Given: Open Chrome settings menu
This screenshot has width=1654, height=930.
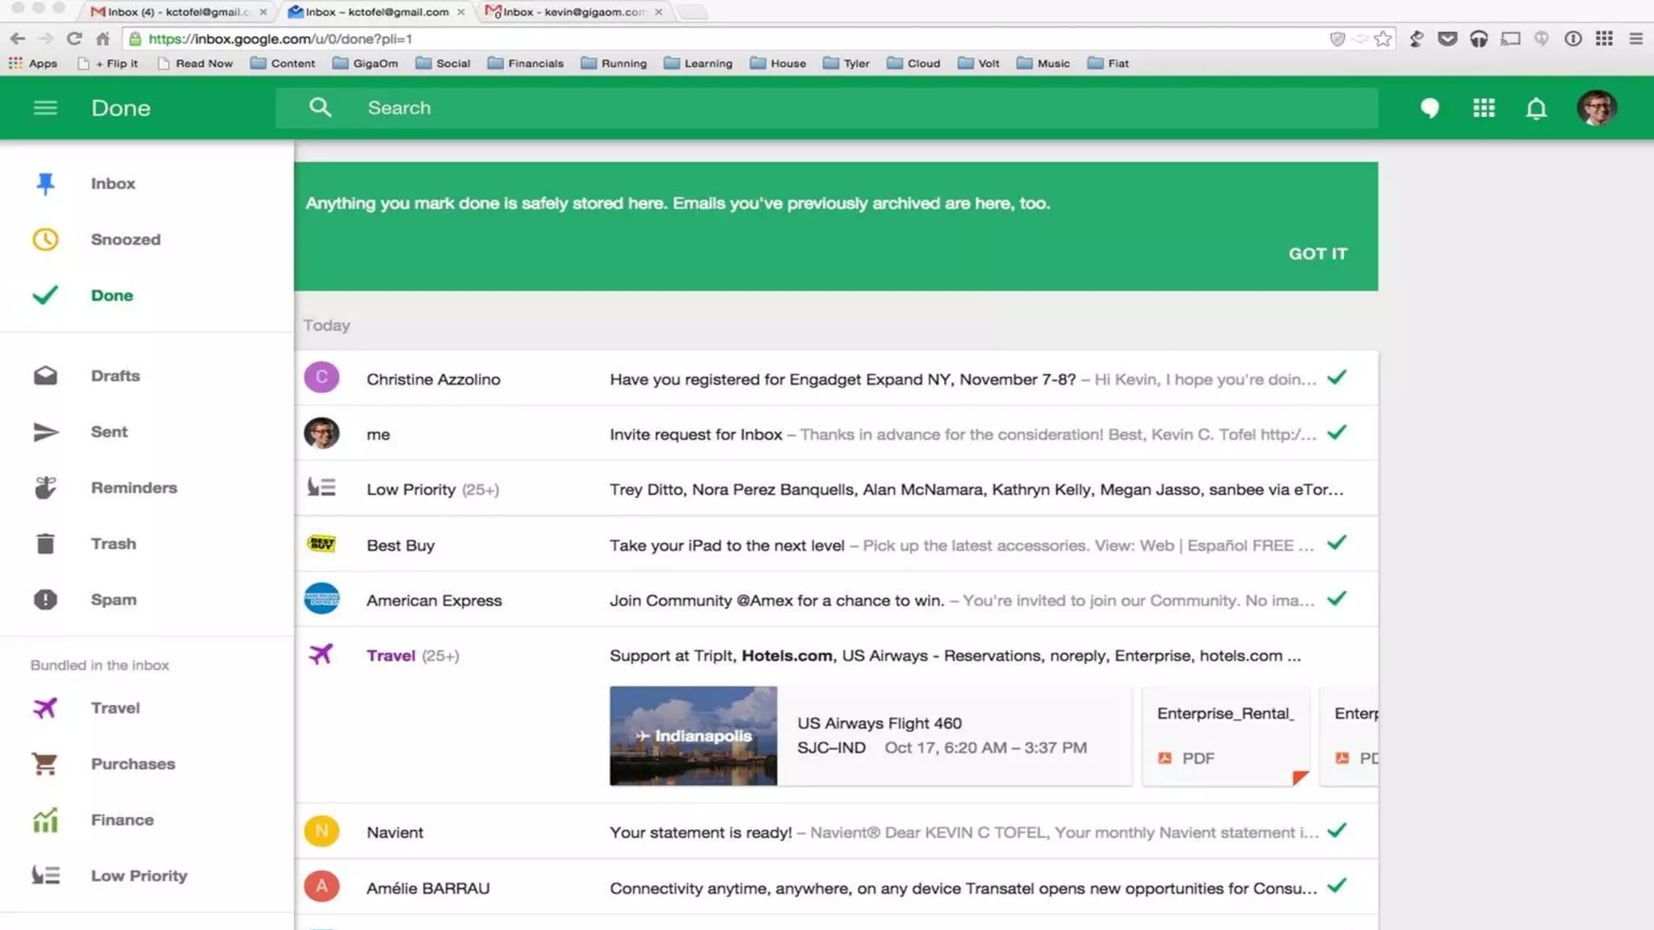Looking at the screenshot, I should (1635, 38).
